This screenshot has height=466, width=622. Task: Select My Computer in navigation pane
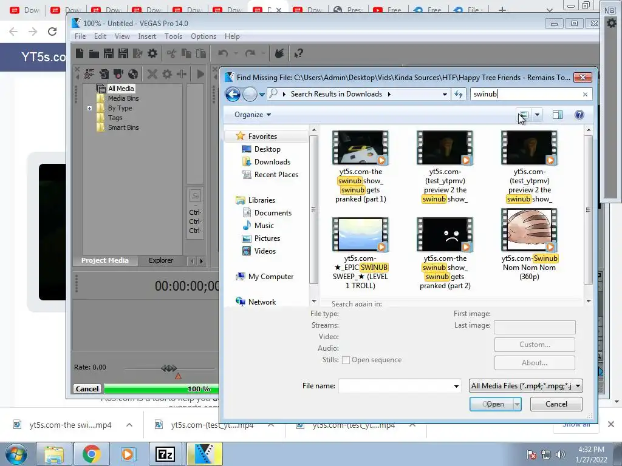271,277
